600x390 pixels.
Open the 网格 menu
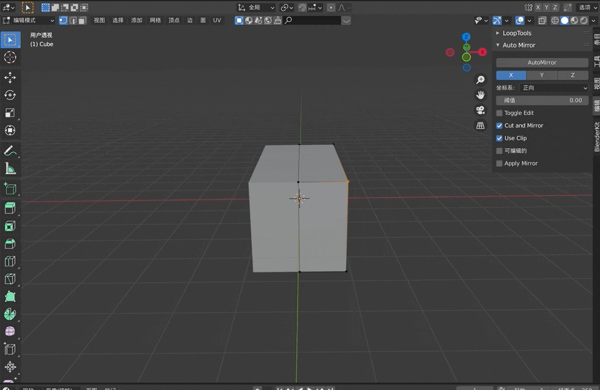pyautogui.click(x=156, y=21)
